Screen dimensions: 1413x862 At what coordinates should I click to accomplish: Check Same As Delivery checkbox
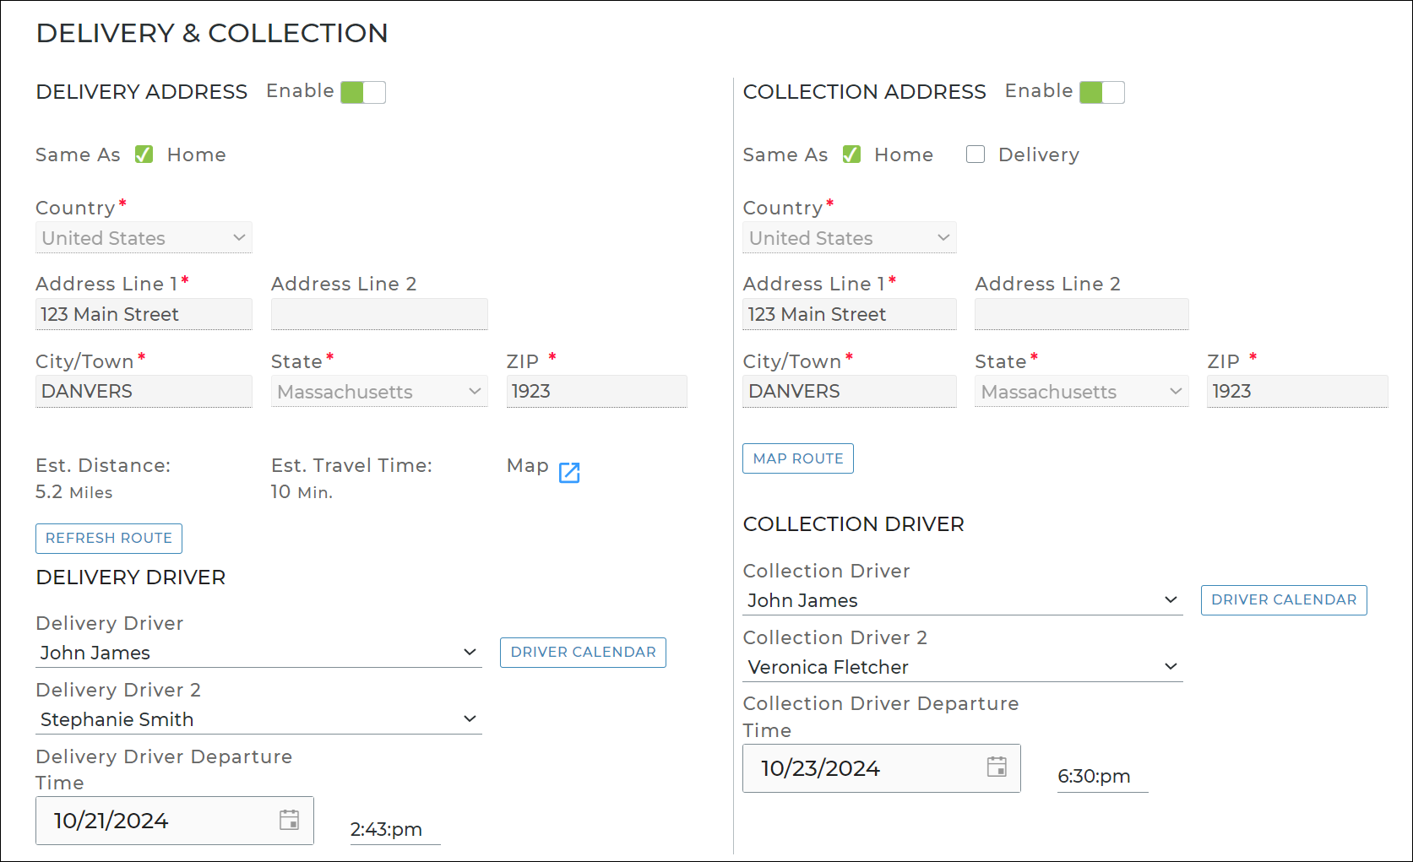coord(976,155)
